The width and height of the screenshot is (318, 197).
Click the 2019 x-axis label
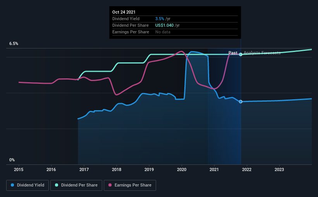click(x=149, y=169)
